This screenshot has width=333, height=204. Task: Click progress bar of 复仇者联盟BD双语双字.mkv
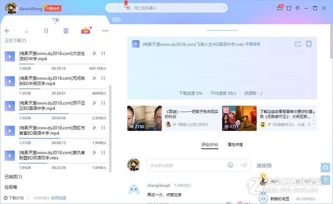pos(62,163)
